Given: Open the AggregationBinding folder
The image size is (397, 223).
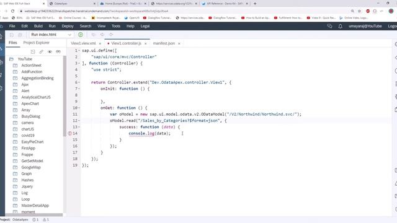Looking at the screenshot, I should [37, 78].
